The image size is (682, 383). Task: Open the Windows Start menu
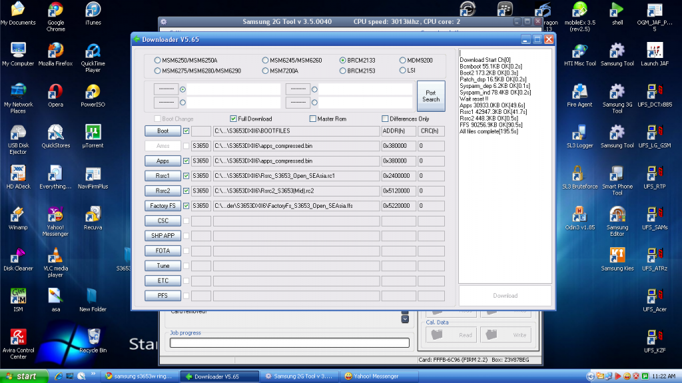(24, 376)
